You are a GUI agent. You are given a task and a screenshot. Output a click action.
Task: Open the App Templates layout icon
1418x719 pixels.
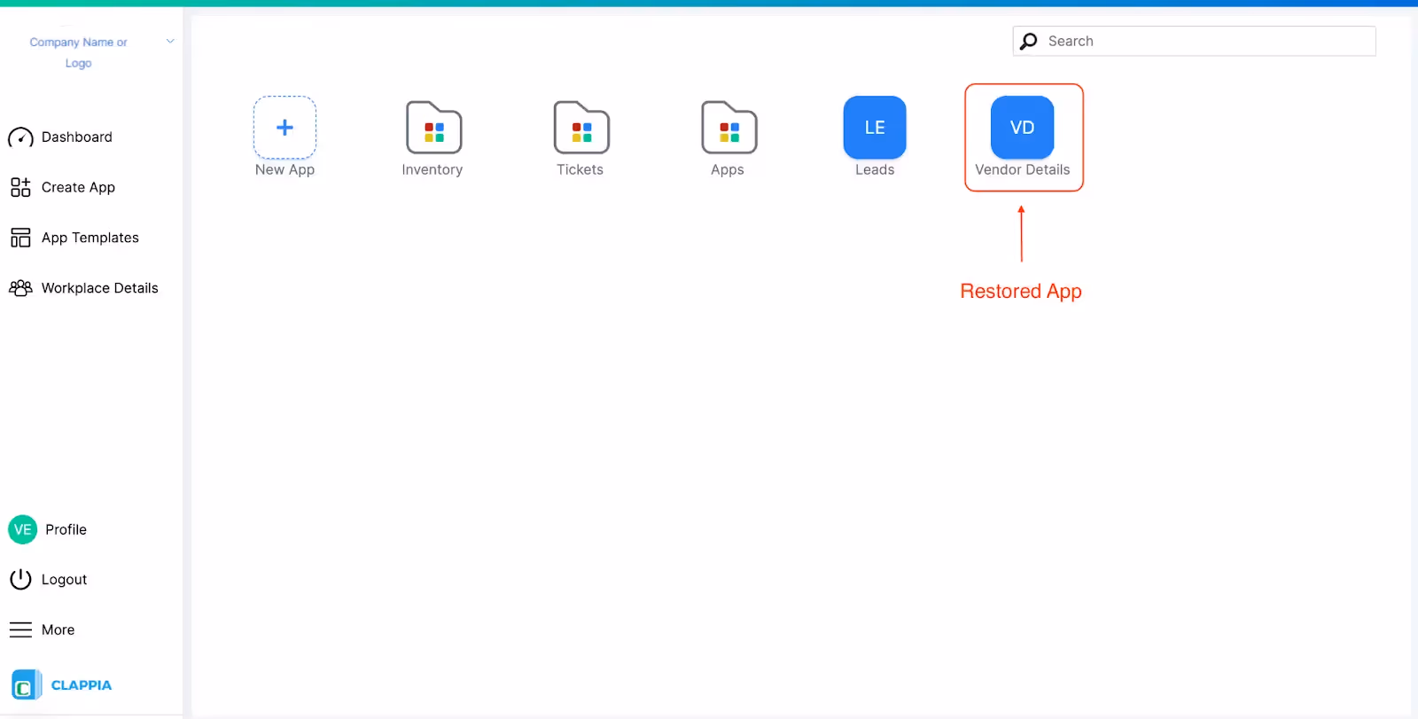coord(20,238)
